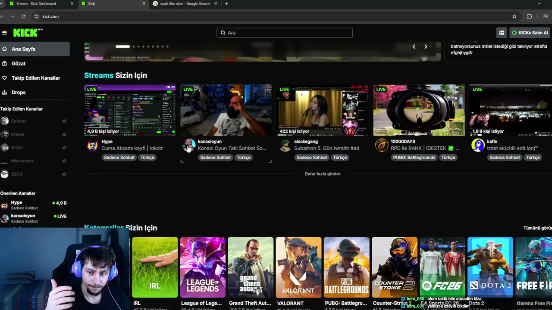Open the konsoloyun live stream thumbnail
552x310 pixels.
226,110
